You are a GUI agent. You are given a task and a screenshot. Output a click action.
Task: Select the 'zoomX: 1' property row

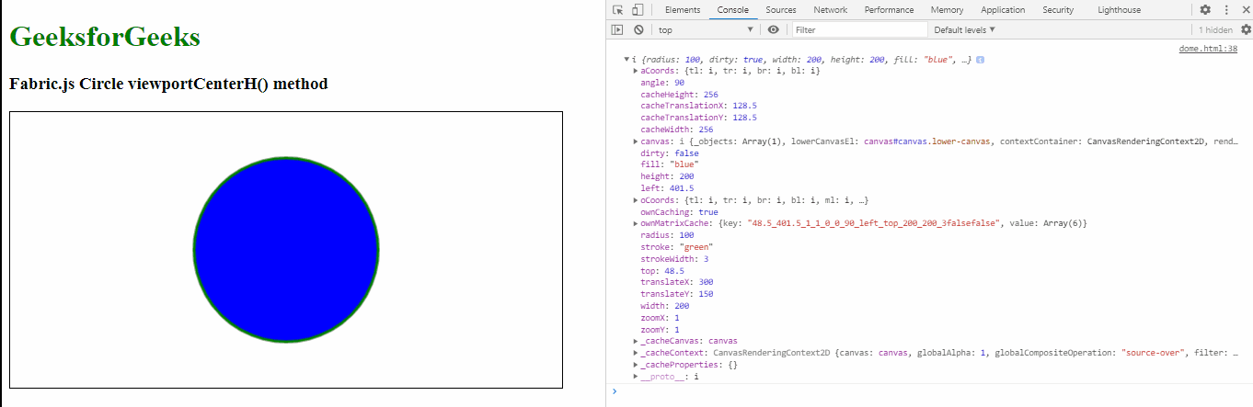click(x=660, y=318)
